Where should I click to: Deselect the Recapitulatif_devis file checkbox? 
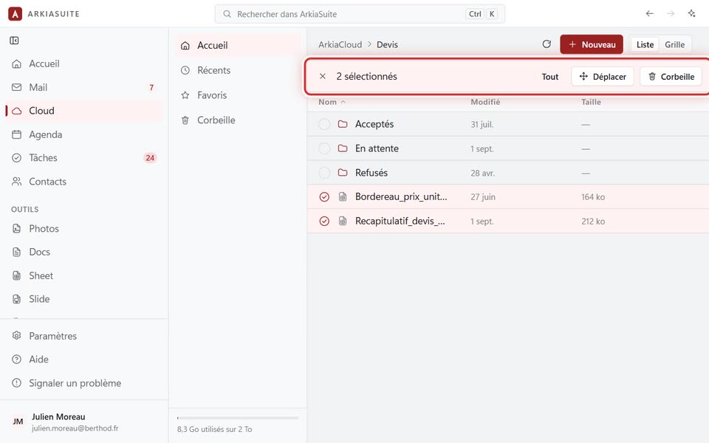pos(324,221)
